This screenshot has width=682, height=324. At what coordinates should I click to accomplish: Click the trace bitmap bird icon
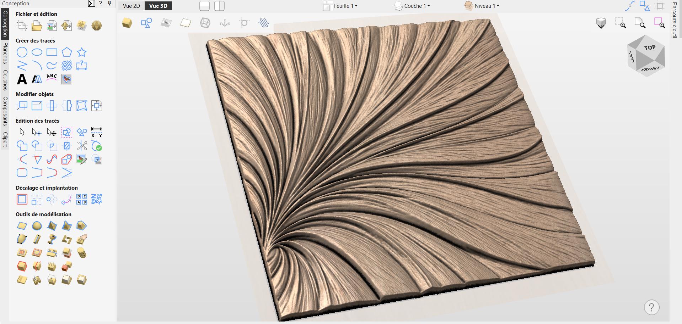click(67, 79)
